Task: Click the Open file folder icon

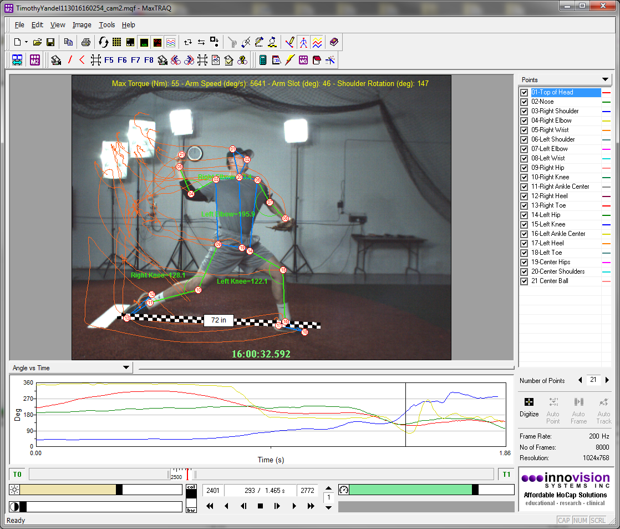Action: point(37,42)
